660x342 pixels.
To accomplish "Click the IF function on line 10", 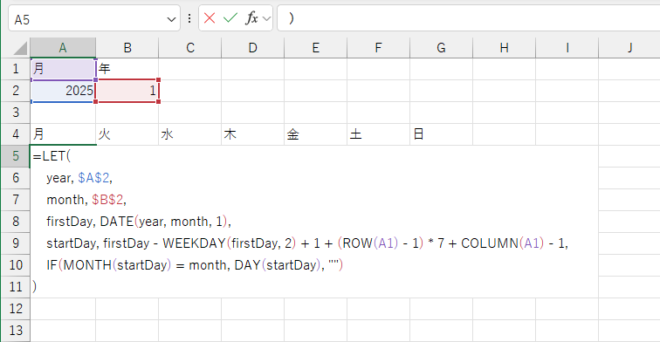I will coord(52,265).
